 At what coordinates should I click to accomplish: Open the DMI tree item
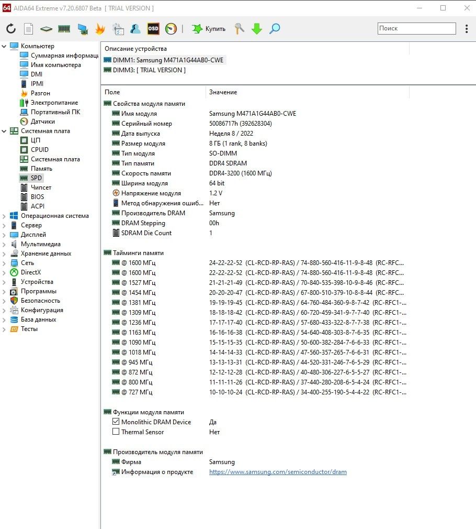click(x=31, y=74)
